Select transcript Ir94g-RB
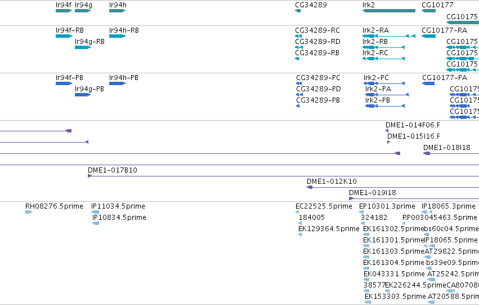The height and width of the screenshot is (305, 479). click(x=83, y=47)
